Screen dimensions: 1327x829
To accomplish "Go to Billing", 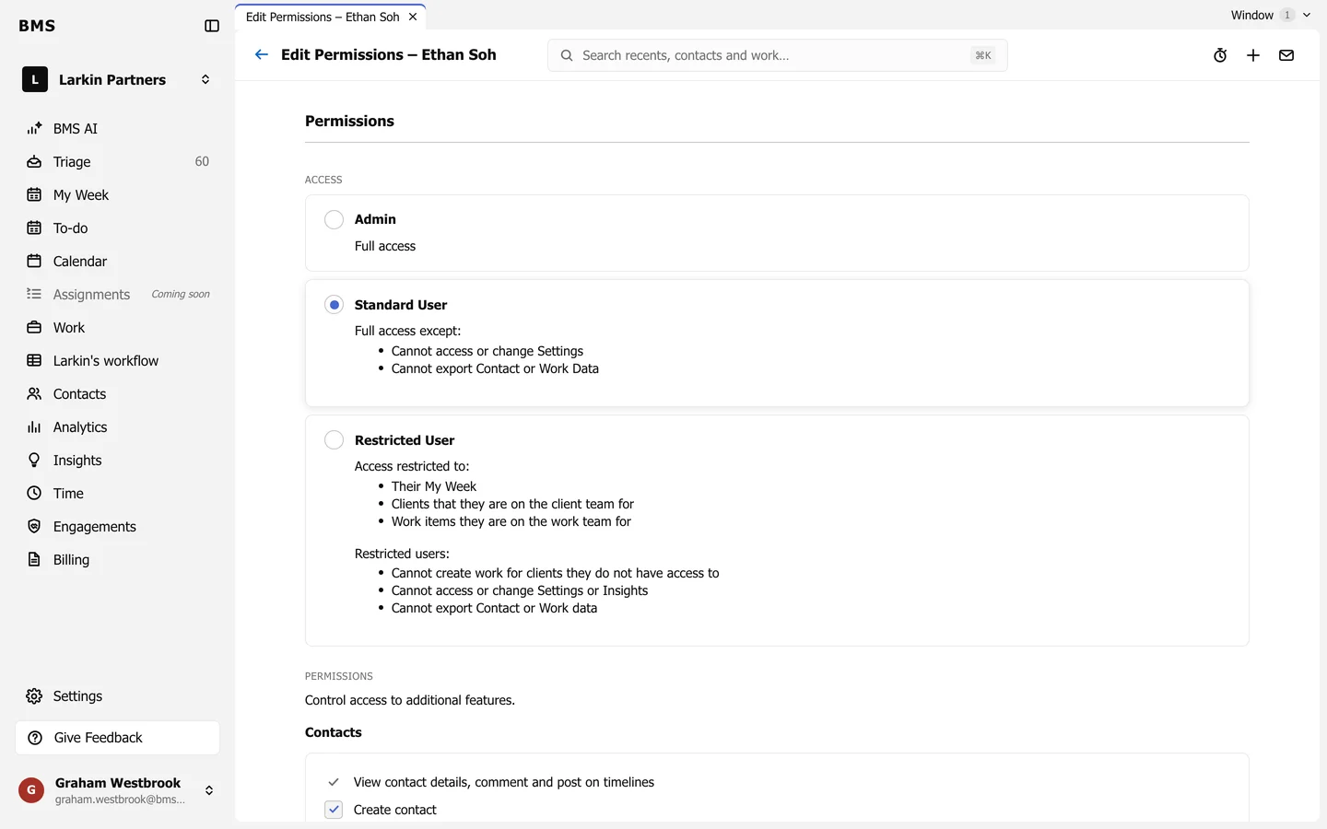I will pyautogui.click(x=118, y=559).
